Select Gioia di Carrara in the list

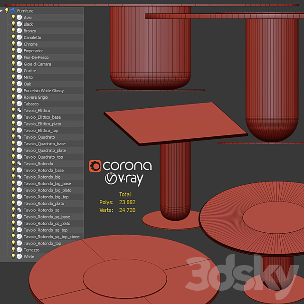click(x=37, y=64)
